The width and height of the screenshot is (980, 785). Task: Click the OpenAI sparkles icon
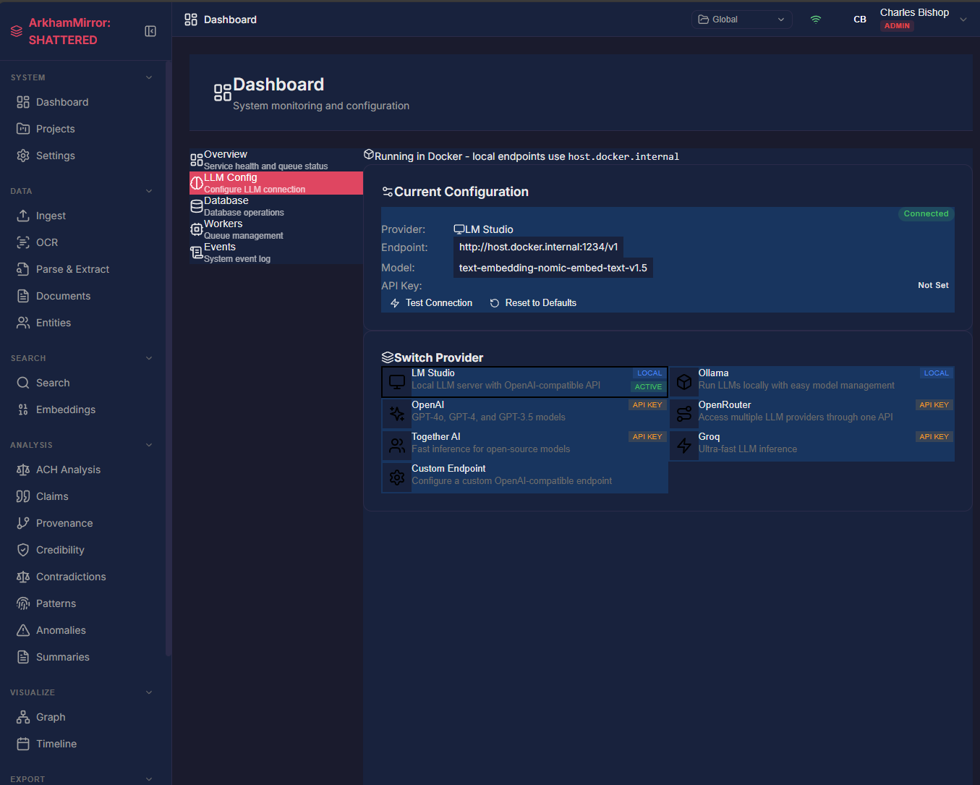(397, 414)
